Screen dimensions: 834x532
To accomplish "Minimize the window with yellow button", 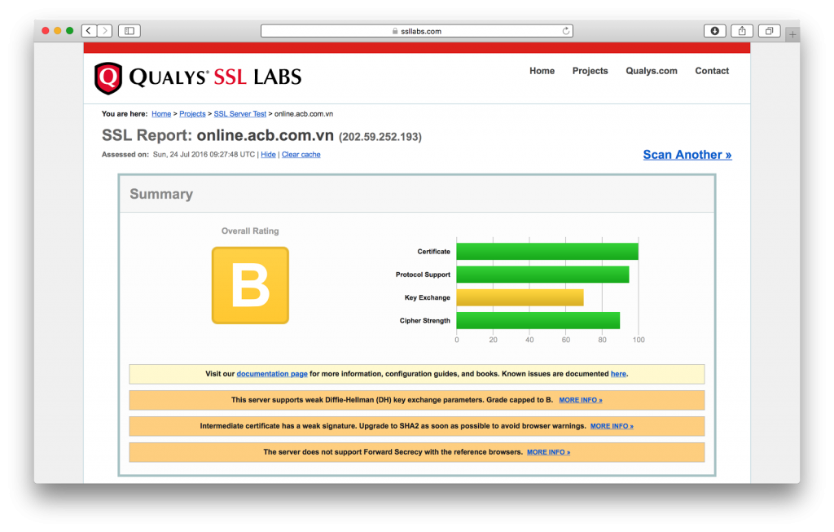I will click(58, 31).
